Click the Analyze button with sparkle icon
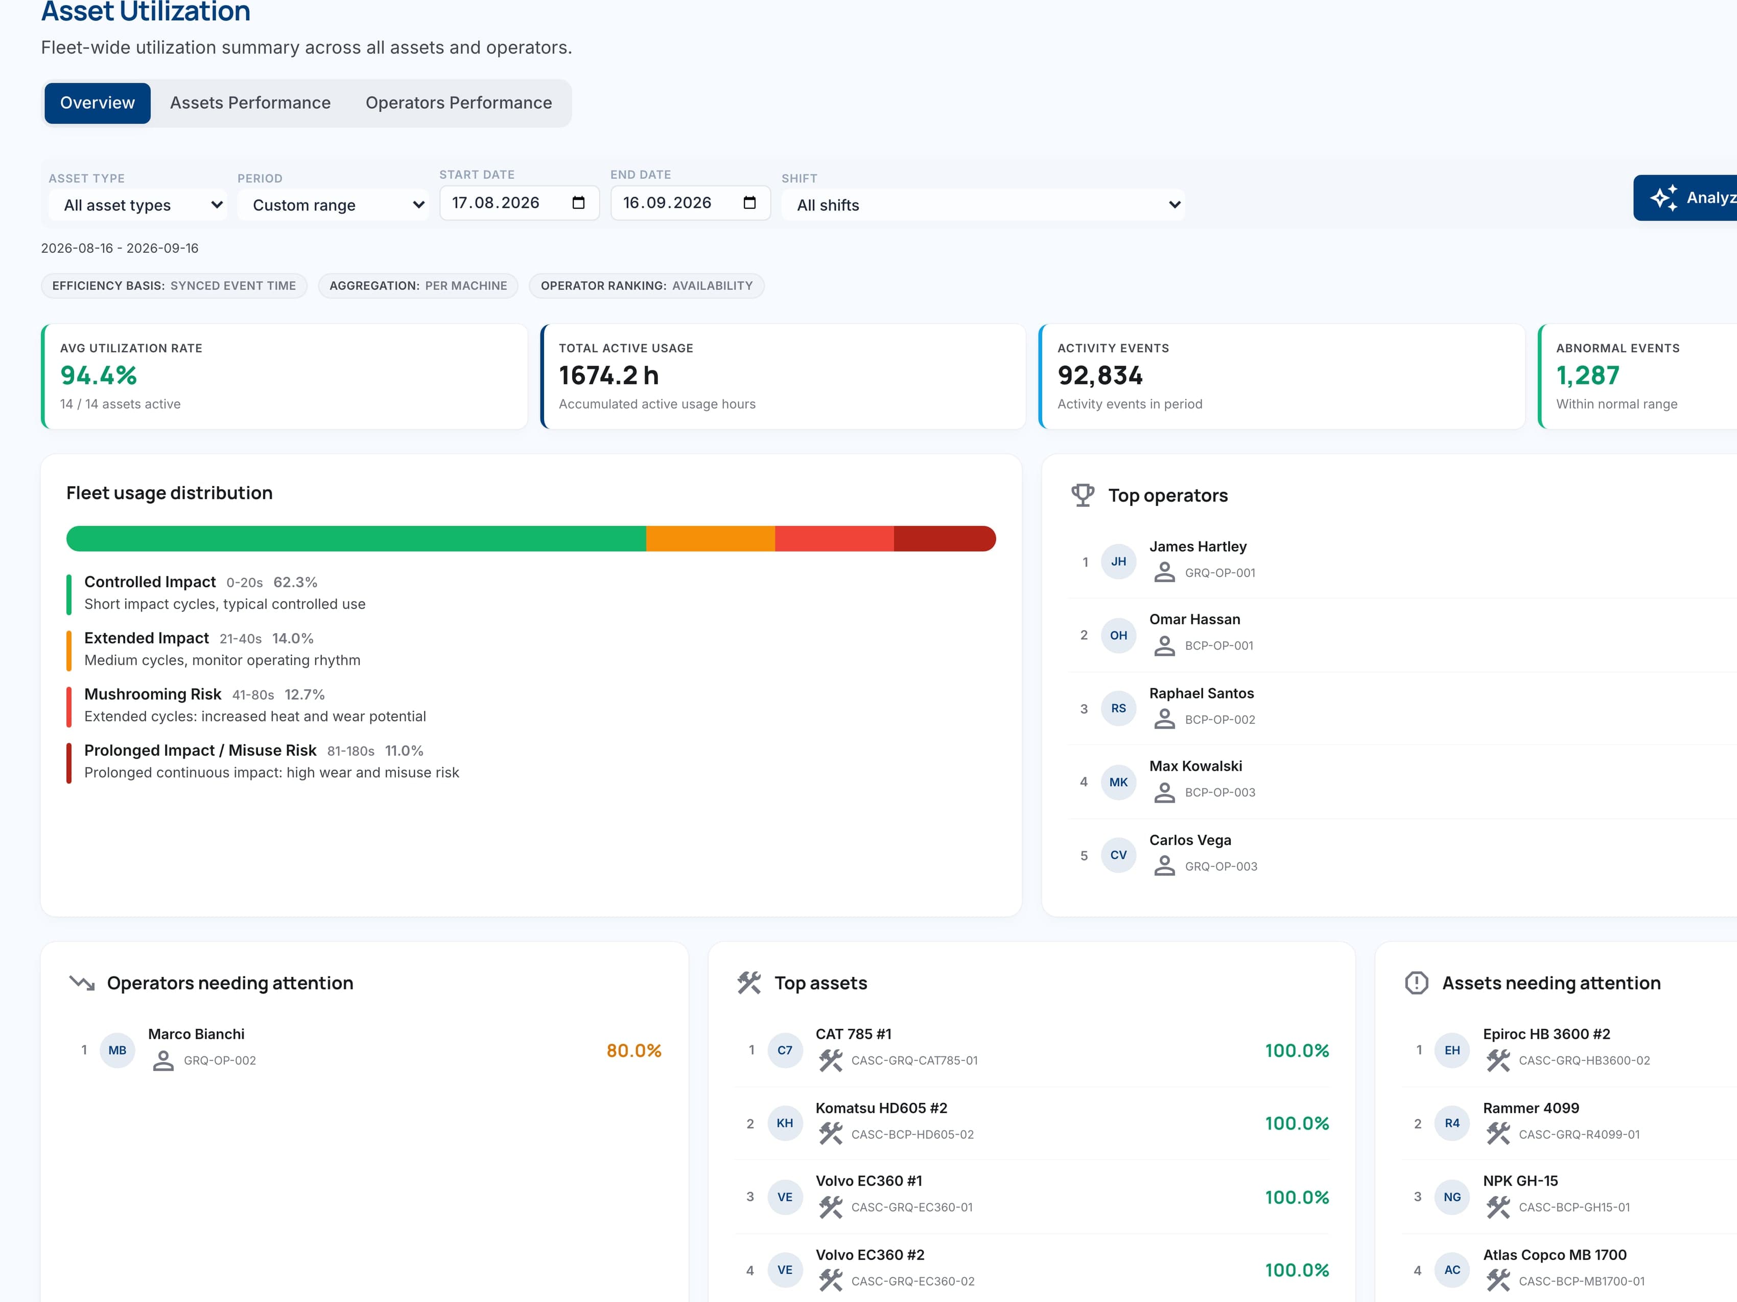1737x1302 pixels. click(x=1685, y=198)
